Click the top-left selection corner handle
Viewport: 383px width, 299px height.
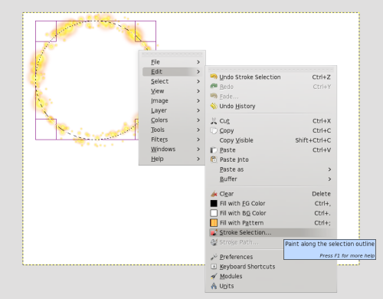tap(46, 31)
